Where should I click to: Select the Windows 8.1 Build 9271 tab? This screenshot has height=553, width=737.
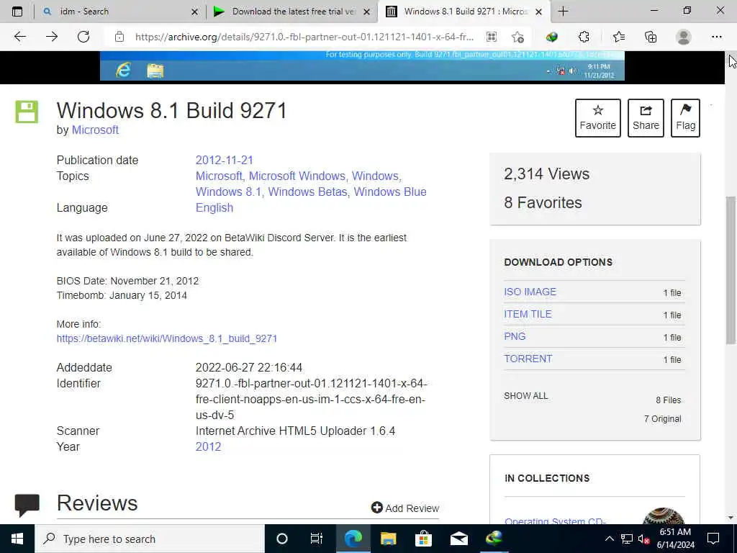point(463,12)
